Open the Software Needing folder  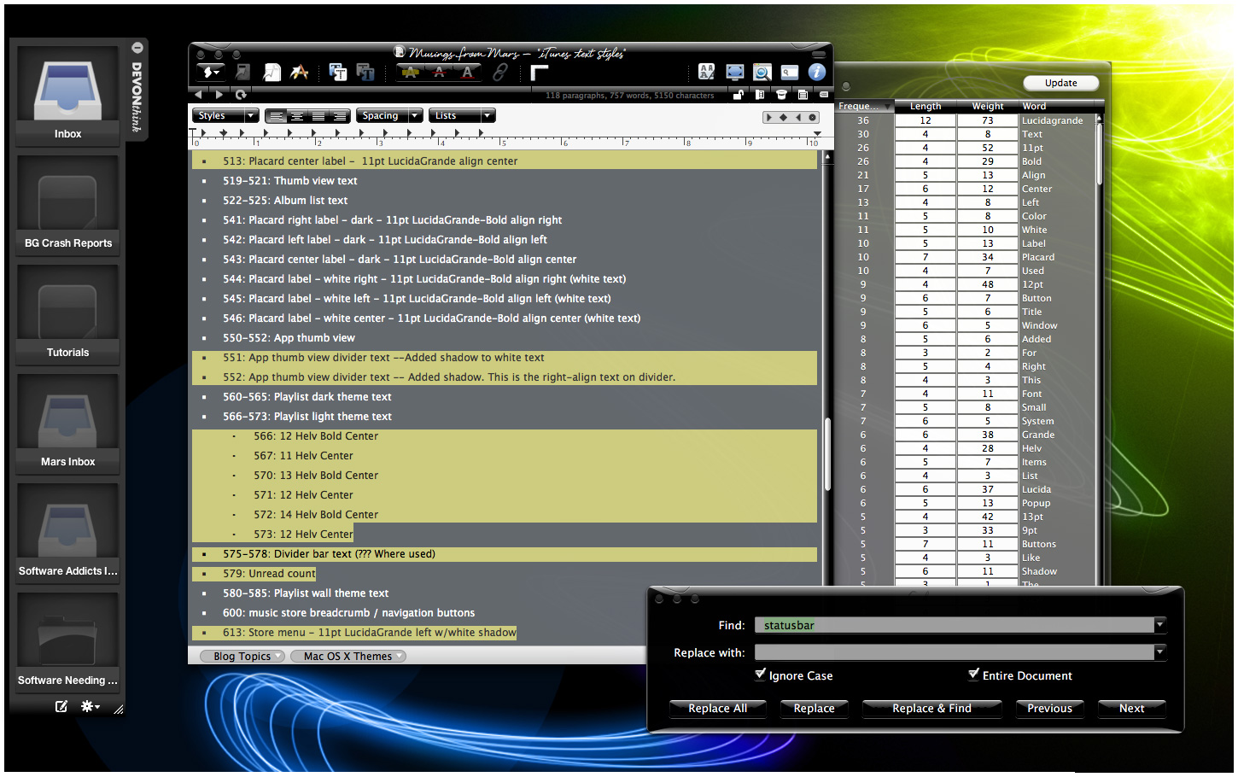pyautogui.click(x=67, y=642)
